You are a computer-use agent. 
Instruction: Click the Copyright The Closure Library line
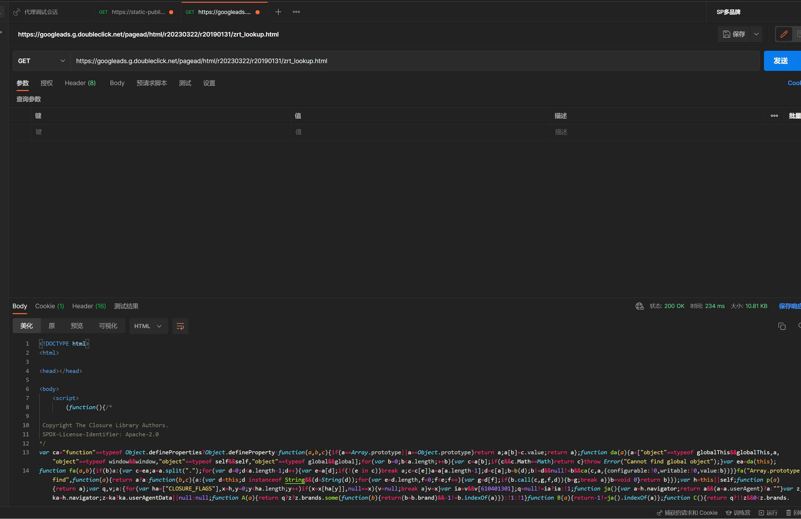pyautogui.click(x=105, y=426)
